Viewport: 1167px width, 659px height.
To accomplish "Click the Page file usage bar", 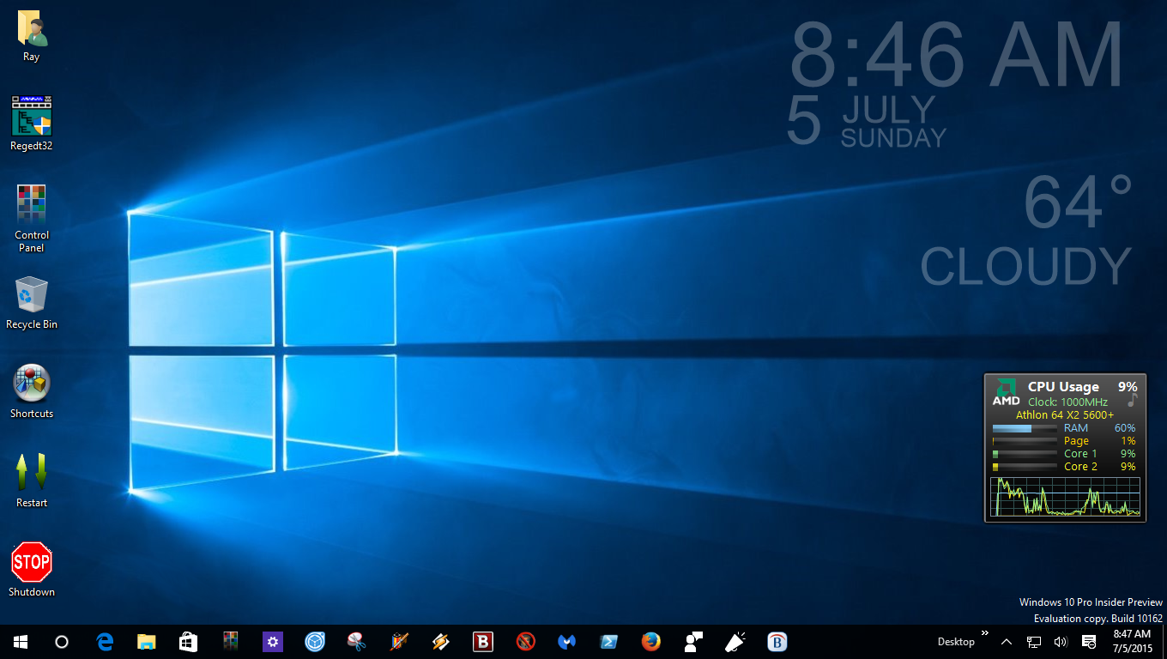I will (x=1025, y=441).
